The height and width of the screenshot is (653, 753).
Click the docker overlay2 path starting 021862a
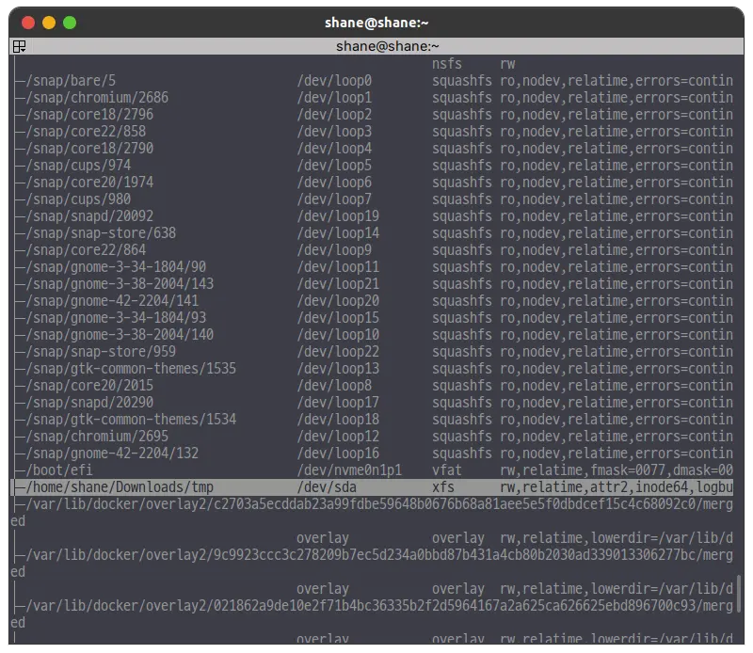(379, 606)
